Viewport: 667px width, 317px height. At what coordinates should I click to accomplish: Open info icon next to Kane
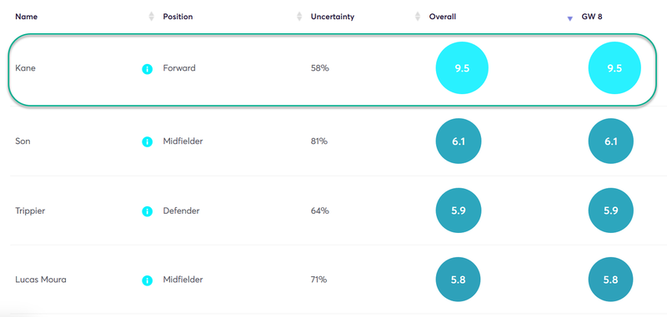148,69
